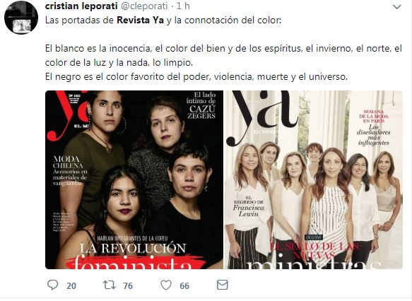412x301 pixels.
Task: Click the retweet arrows icon
Action: pyautogui.click(x=110, y=285)
